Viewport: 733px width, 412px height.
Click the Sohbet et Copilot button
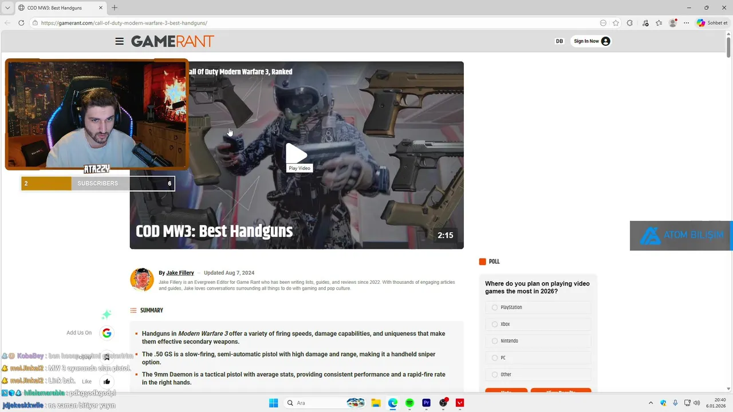coord(712,23)
